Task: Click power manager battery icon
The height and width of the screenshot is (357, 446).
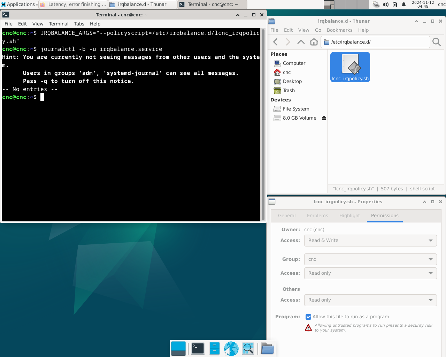Action: [395, 5]
